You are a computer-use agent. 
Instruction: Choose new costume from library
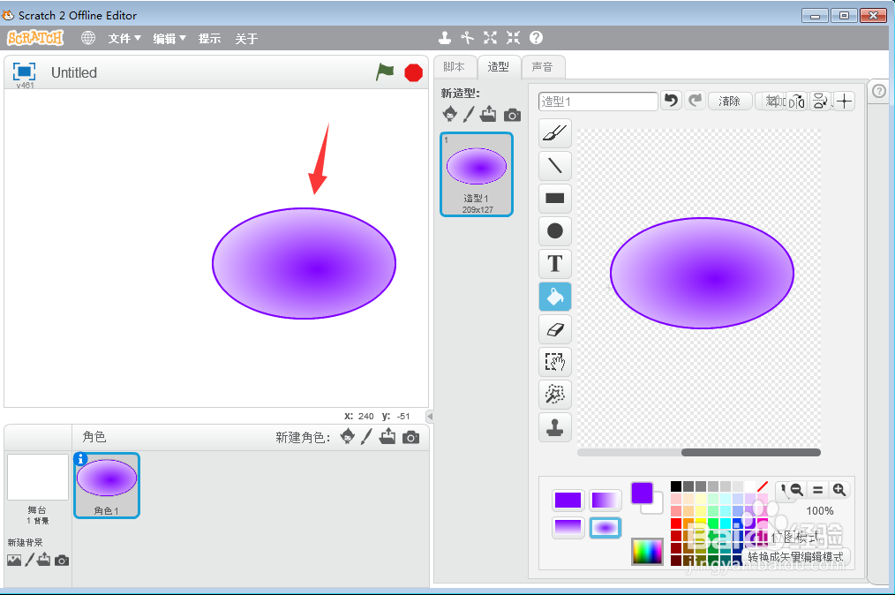[450, 114]
